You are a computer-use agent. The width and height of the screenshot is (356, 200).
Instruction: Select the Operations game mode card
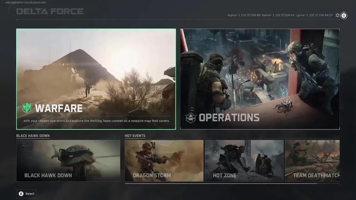pyautogui.click(x=260, y=79)
